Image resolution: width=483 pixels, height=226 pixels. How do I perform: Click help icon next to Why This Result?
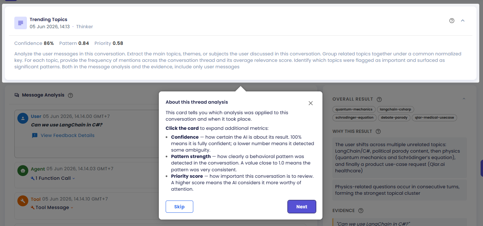[x=378, y=132]
